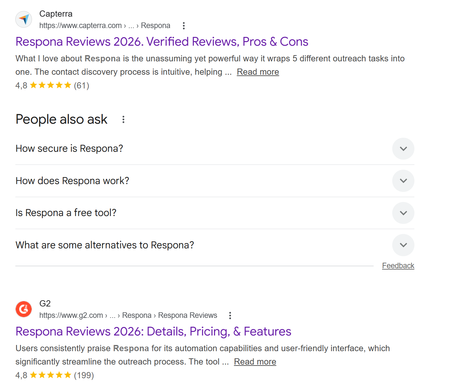
Task: Click the star rating for the G2 result
Action: point(50,375)
